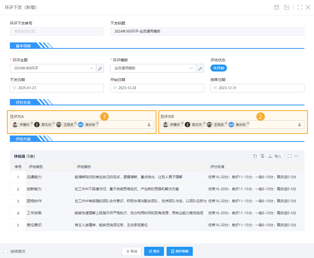
Task: Click the task checkmark icon beside the calendar
Action: coord(287,7)
